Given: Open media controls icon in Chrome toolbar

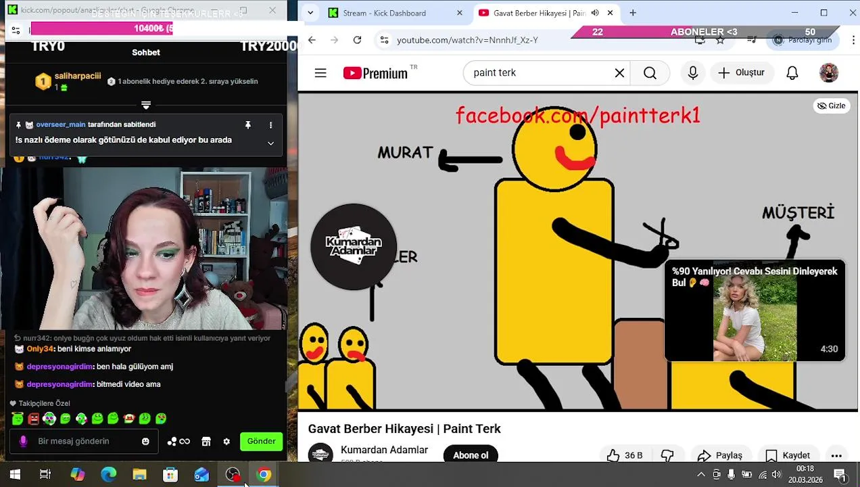Looking at the screenshot, I should pyautogui.click(x=752, y=40).
